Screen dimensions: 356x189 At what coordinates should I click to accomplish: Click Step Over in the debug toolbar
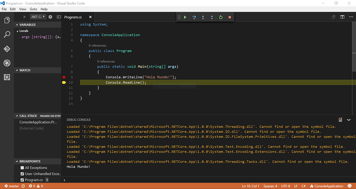coord(194,17)
